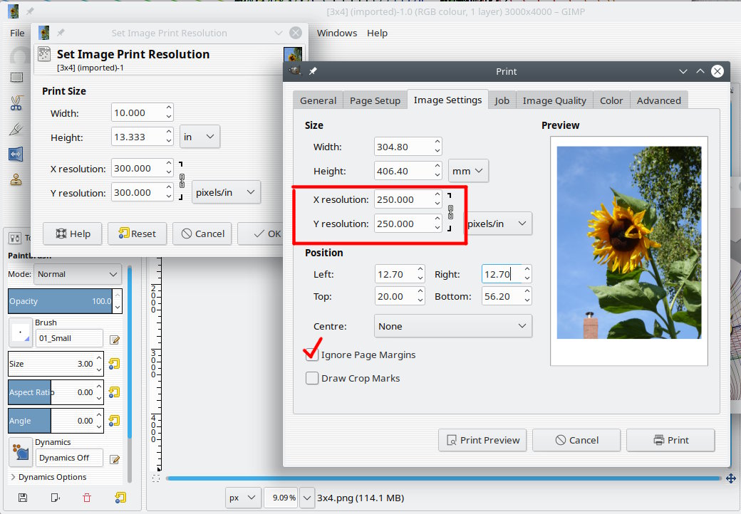This screenshot has width=741, height=514.
Task: Increase Left position with up stepper
Action: [420, 270]
